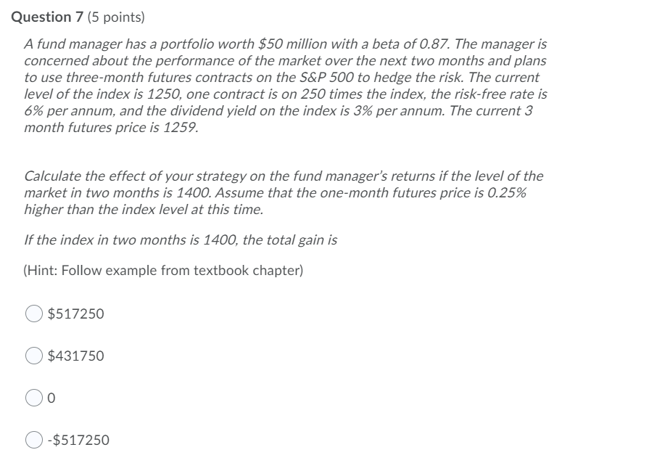Click the radio circle beside -$517250

[x=33, y=440]
